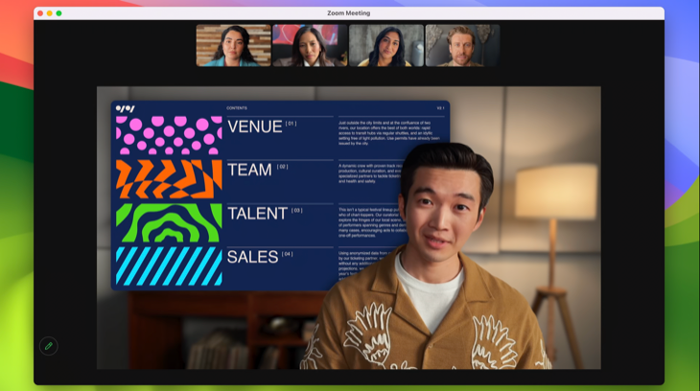This screenshot has width=700, height=391.
Task: Select the third participant video thumbnail
Action: (385, 45)
